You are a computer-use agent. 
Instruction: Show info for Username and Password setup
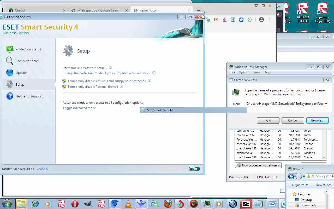coord(110,68)
